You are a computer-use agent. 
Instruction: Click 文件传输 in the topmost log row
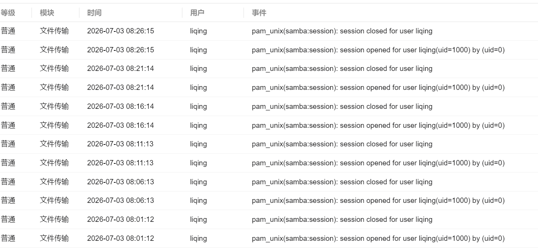tap(54, 31)
